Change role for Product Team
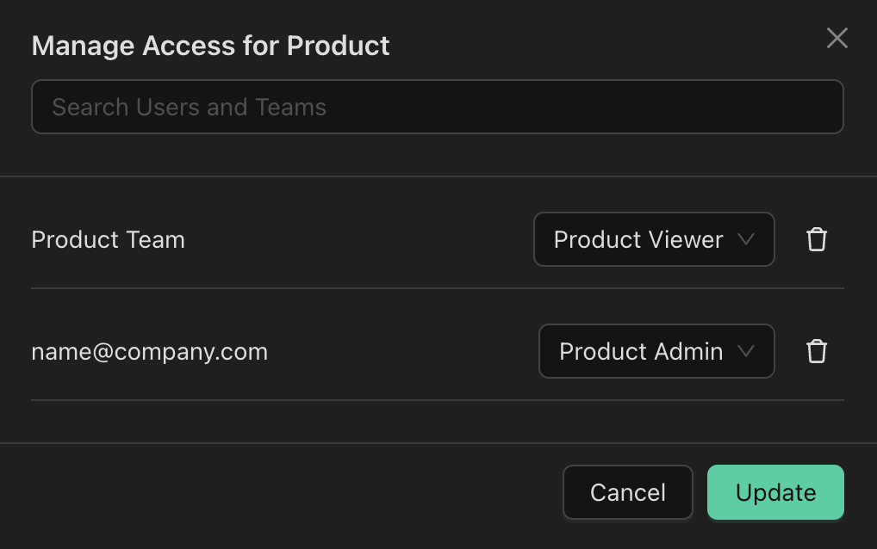Screen dimensions: 877x549 (x=653, y=239)
